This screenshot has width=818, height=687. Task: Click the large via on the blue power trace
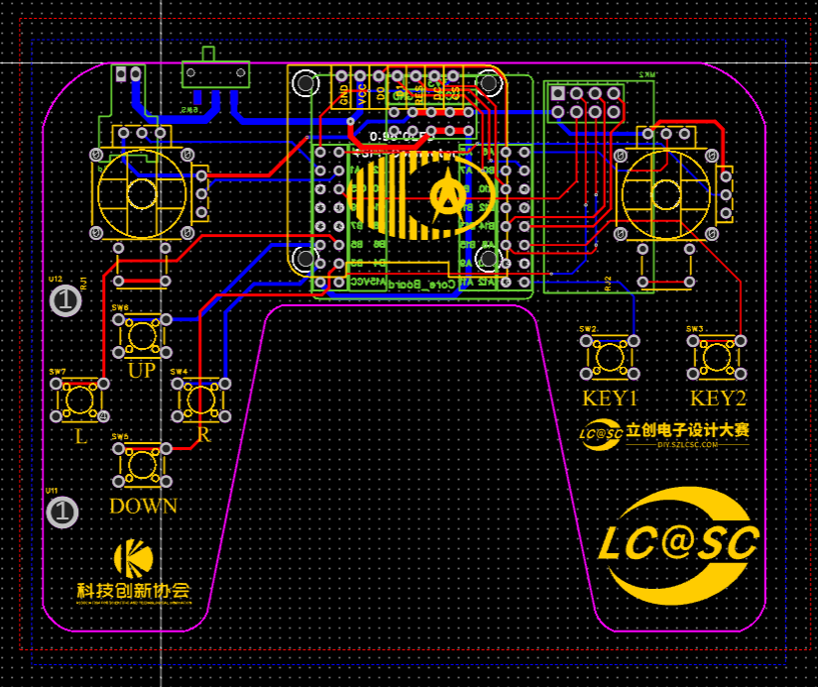point(351,122)
